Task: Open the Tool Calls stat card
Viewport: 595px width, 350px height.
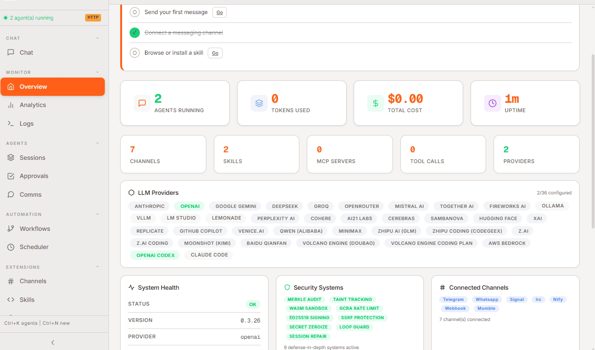Action: pos(443,154)
